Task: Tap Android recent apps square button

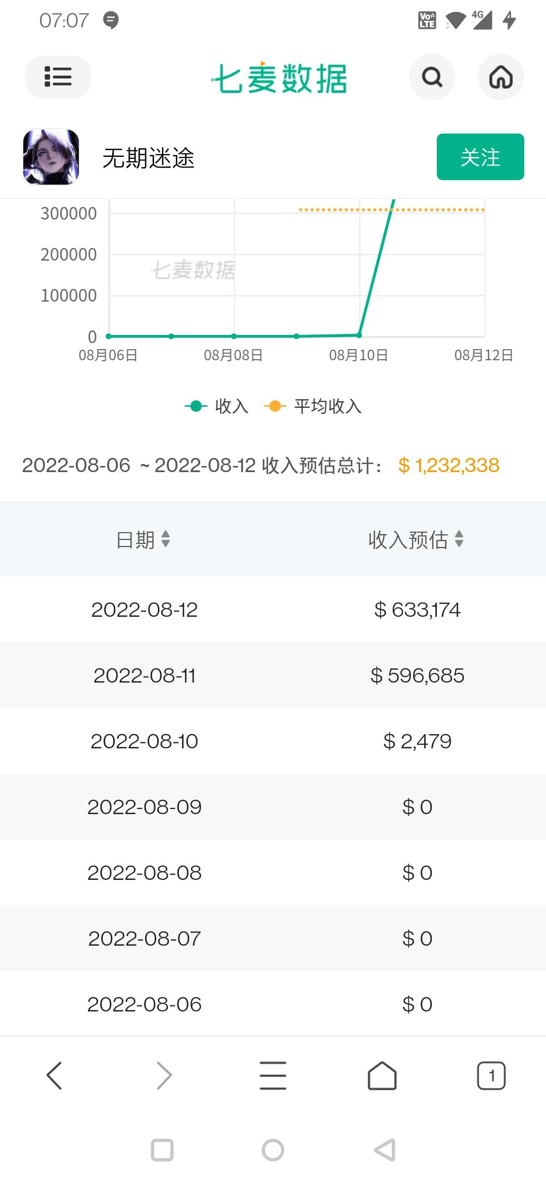Action: pos(162,1150)
